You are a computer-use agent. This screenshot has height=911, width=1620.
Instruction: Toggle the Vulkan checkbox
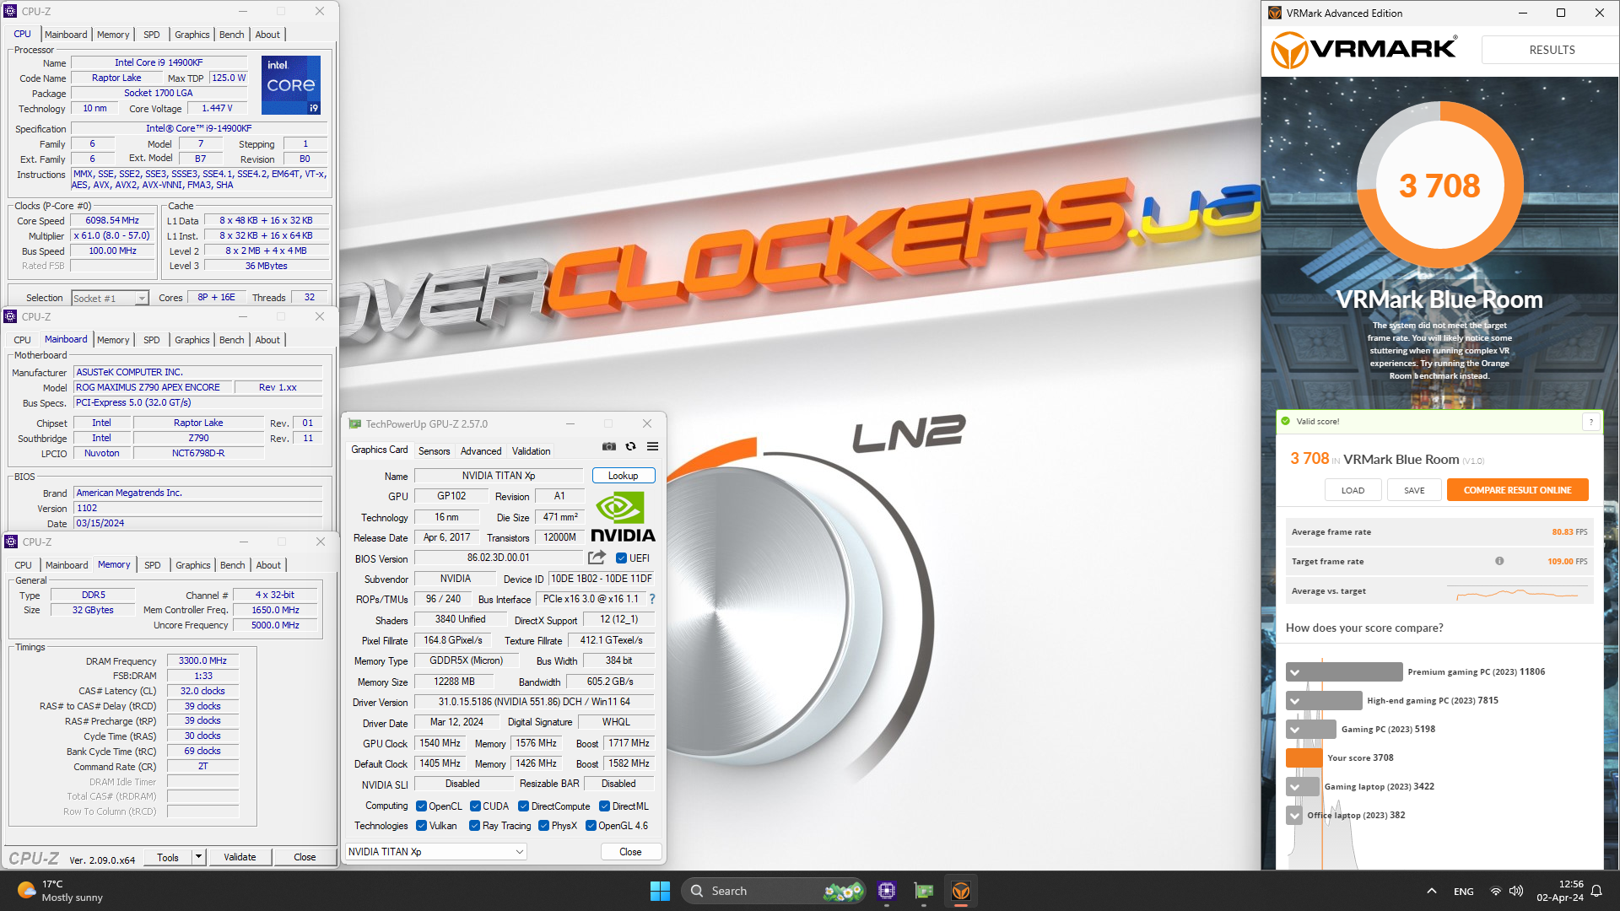(x=421, y=826)
